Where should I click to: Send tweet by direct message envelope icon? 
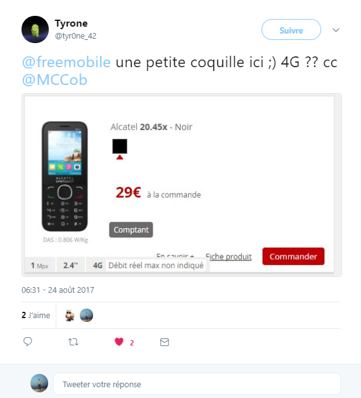click(x=165, y=342)
